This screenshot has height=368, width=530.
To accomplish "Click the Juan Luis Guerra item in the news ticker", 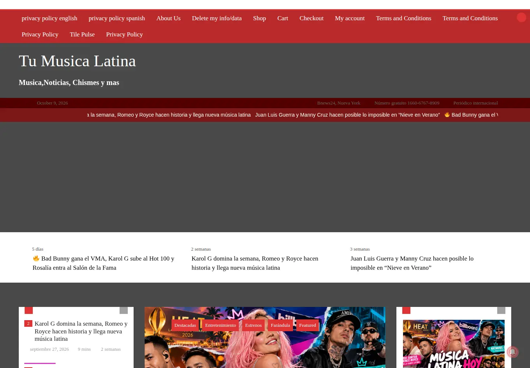I will click(x=347, y=115).
